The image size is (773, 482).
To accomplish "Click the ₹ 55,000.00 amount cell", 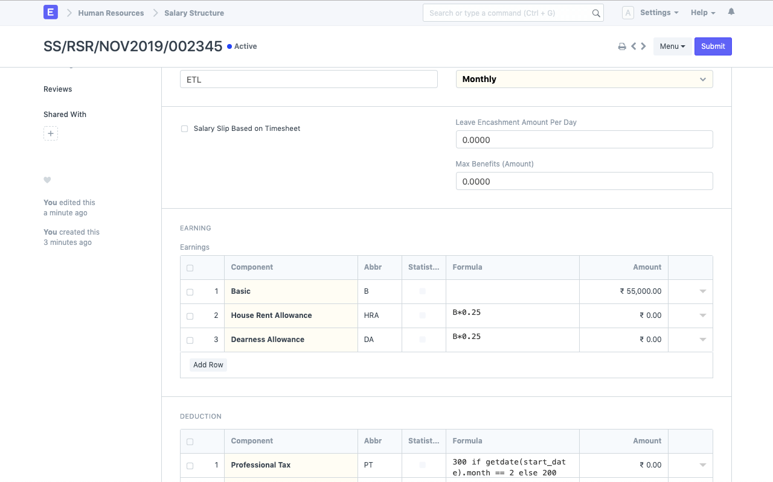I will (624, 291).
